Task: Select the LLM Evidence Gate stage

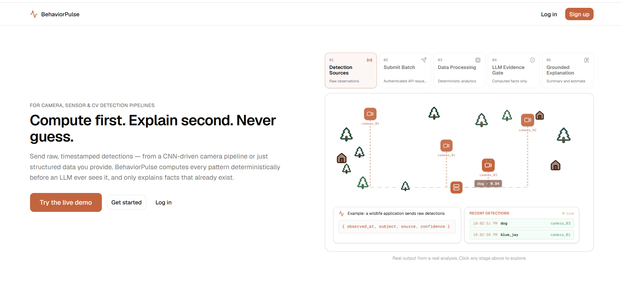Action: pos(514,70)
